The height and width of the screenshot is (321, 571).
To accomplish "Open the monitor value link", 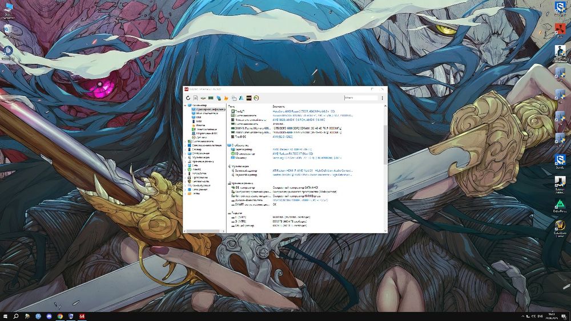I will 307,158.
